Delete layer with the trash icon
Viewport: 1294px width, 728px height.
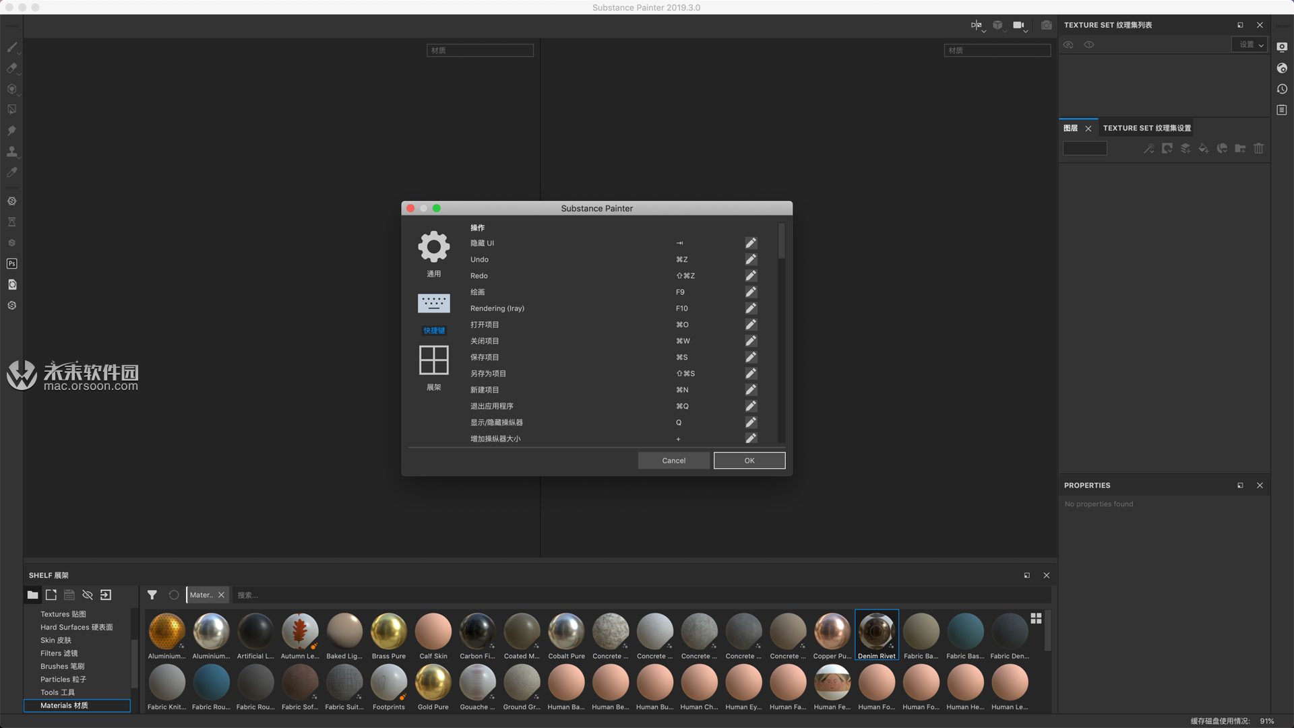(1258, 148)
